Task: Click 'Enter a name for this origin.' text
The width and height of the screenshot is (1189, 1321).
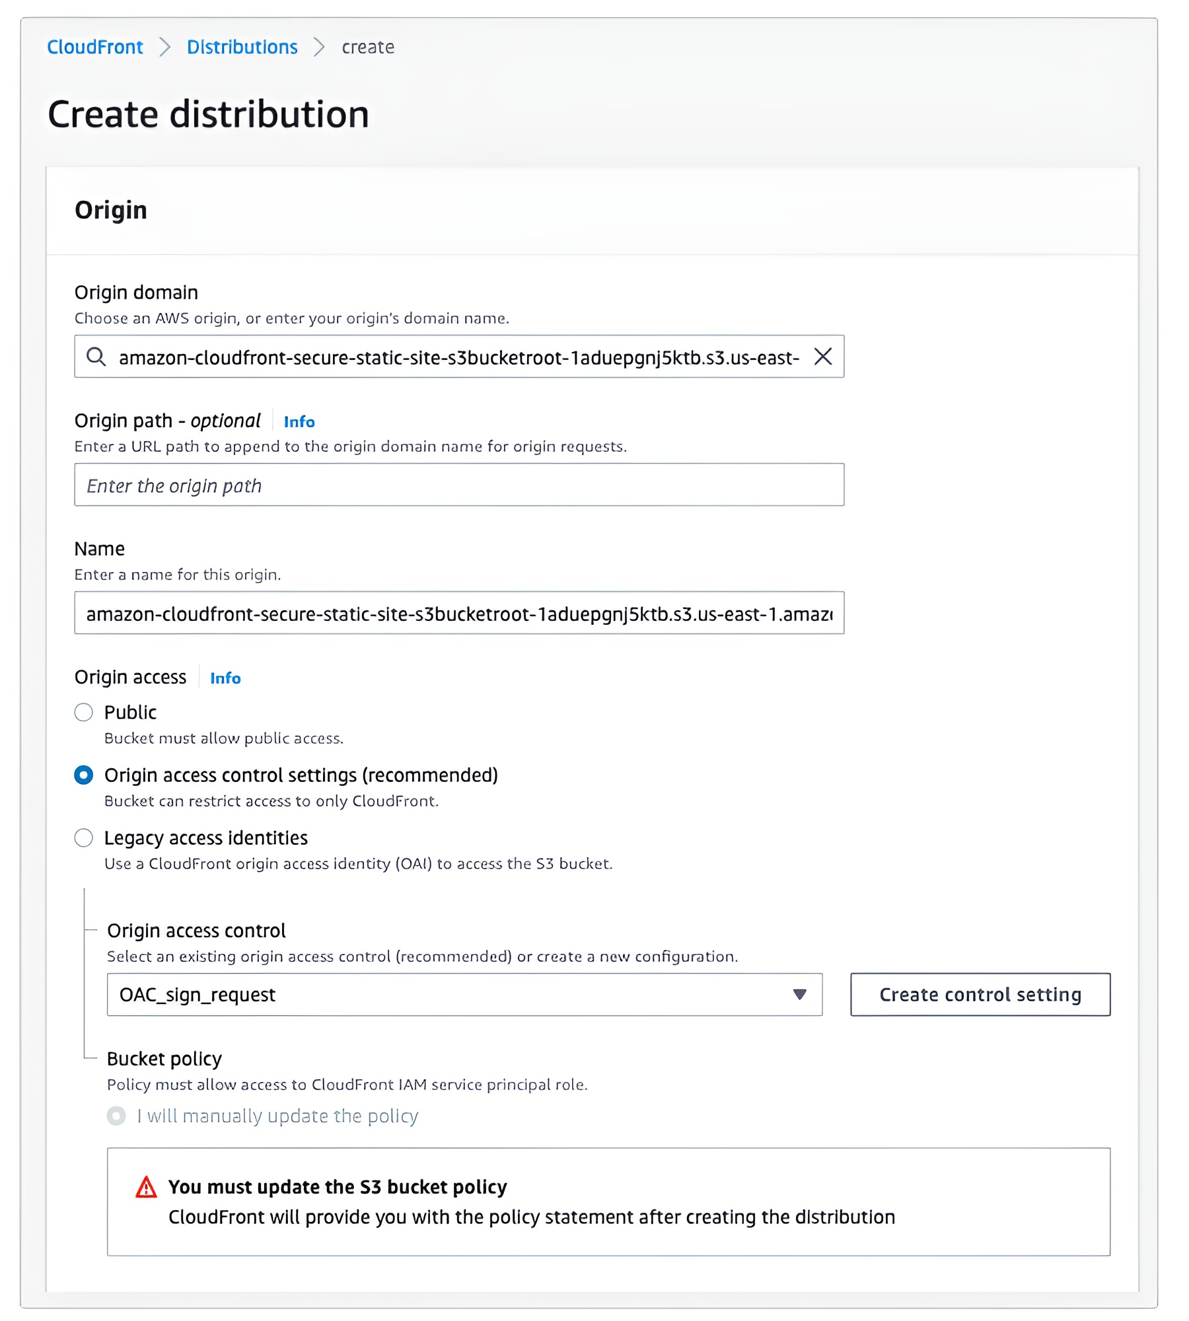Action: [x=178, y=575]
